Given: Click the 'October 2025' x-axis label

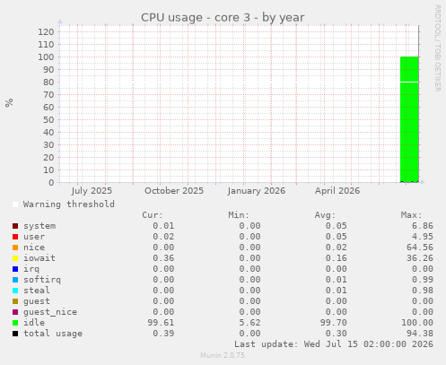Looking at the screenshot, I should (x=174, y=191).
